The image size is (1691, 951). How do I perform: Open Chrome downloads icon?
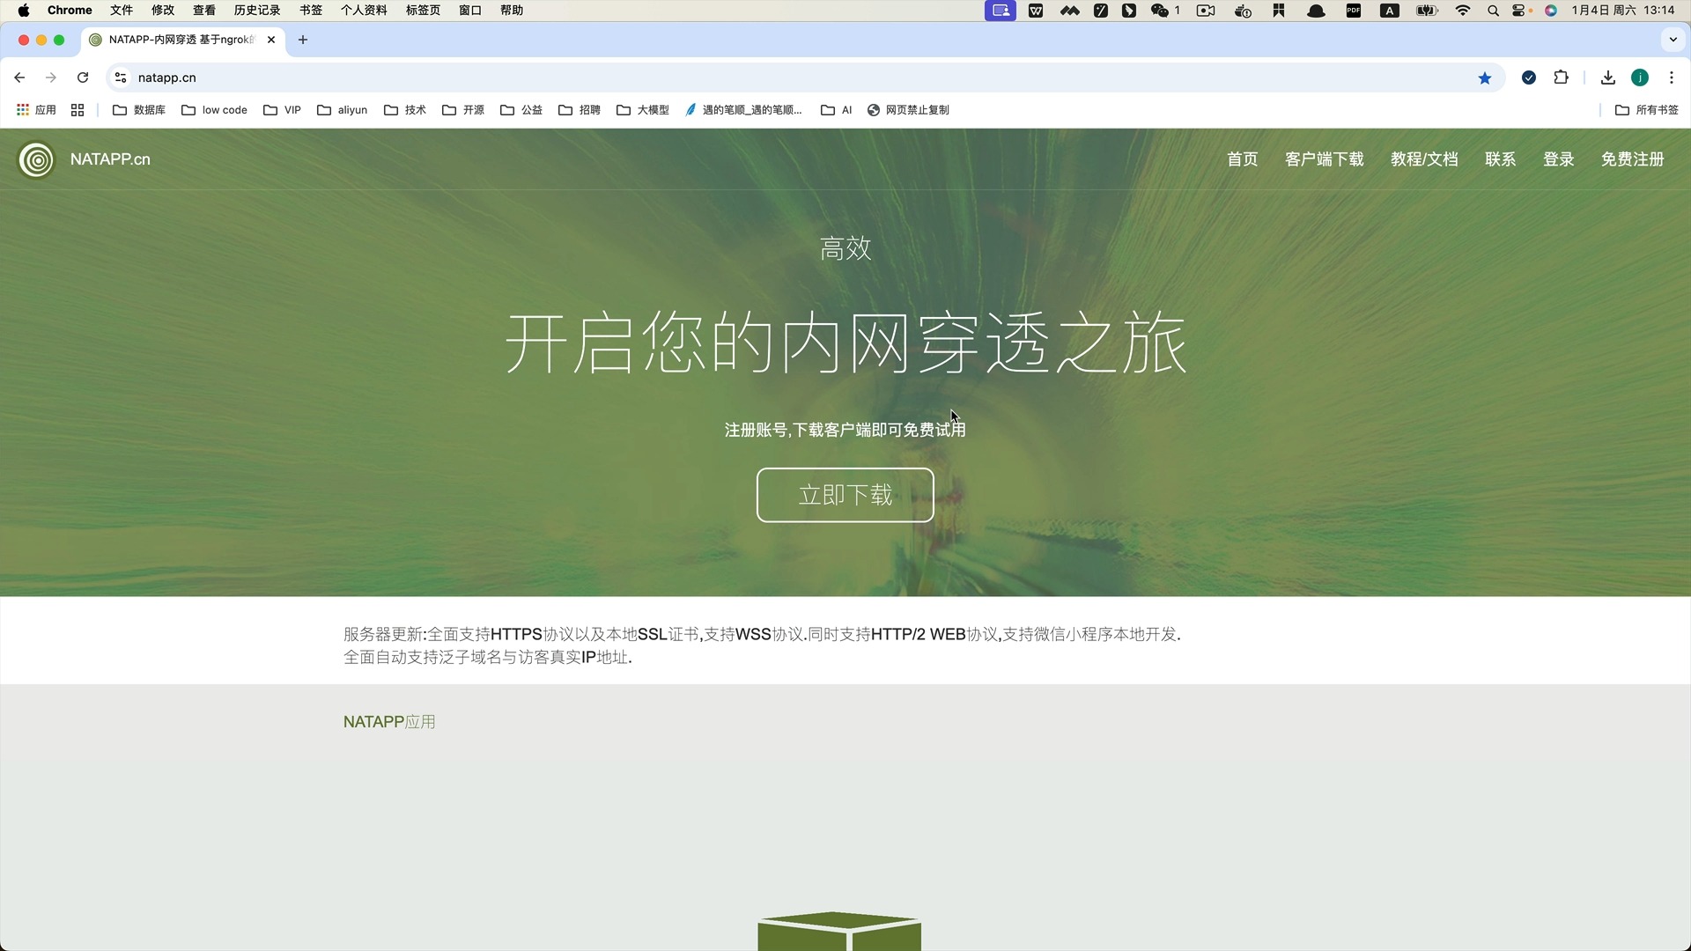point(1608,77)
